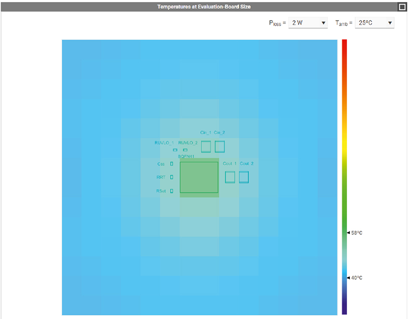411x319 pixels.
Task: Click the Cin_2 input capacitor outline
Action: (219, 146)
